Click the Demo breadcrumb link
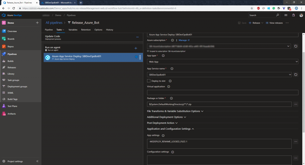 pyautogui.click(x=58, y=15)
